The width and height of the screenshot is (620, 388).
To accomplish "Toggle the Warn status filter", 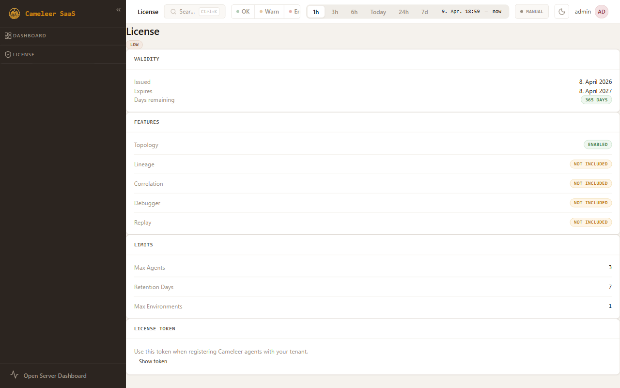I will (269, 12).
